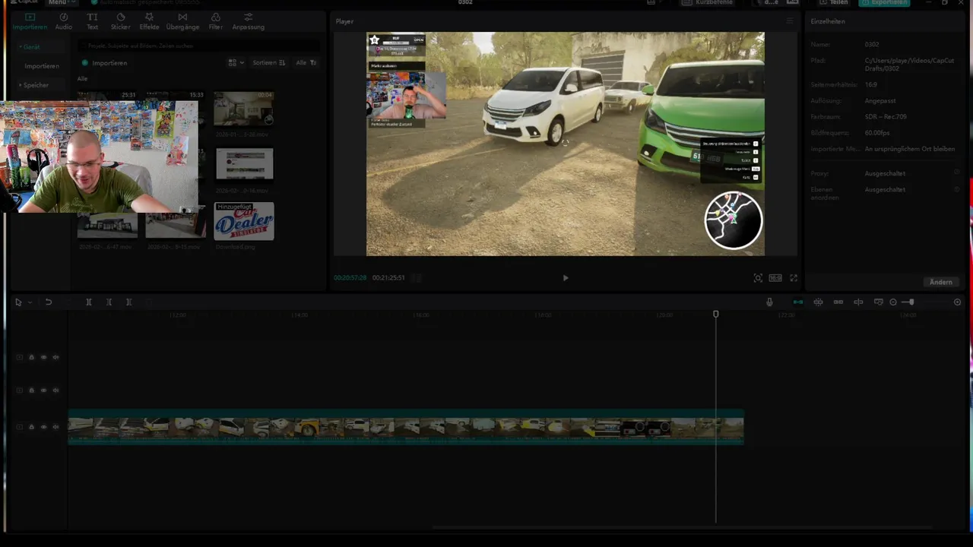Open the Text tab
The image size is (973, 547).
[92, 21]
